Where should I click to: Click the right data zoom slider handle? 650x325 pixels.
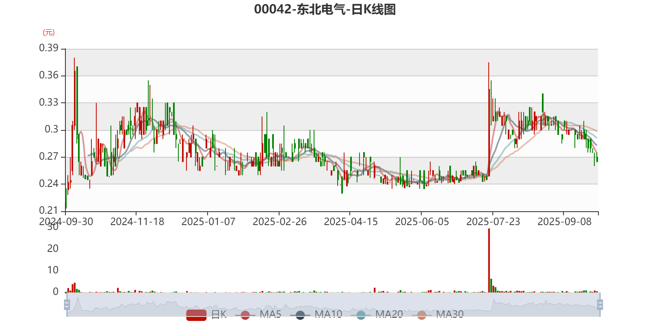pyautogui.click(x=600, y=304)
